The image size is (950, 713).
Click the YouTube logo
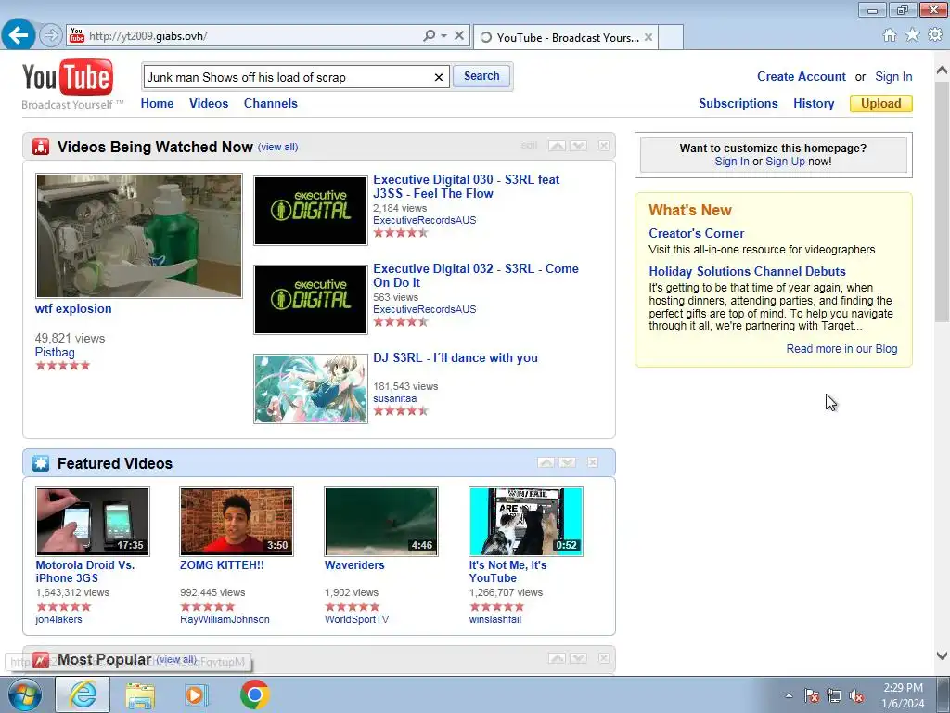pyautogui.click(x=68, y=78)
